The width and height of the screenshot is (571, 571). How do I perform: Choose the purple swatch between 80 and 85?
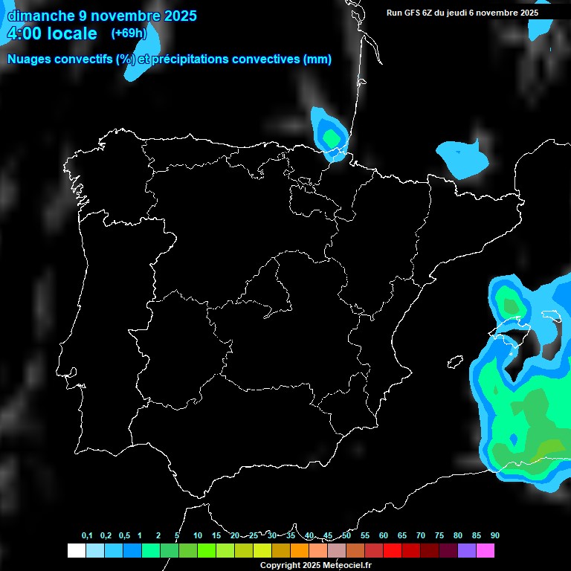pos(467,550)
